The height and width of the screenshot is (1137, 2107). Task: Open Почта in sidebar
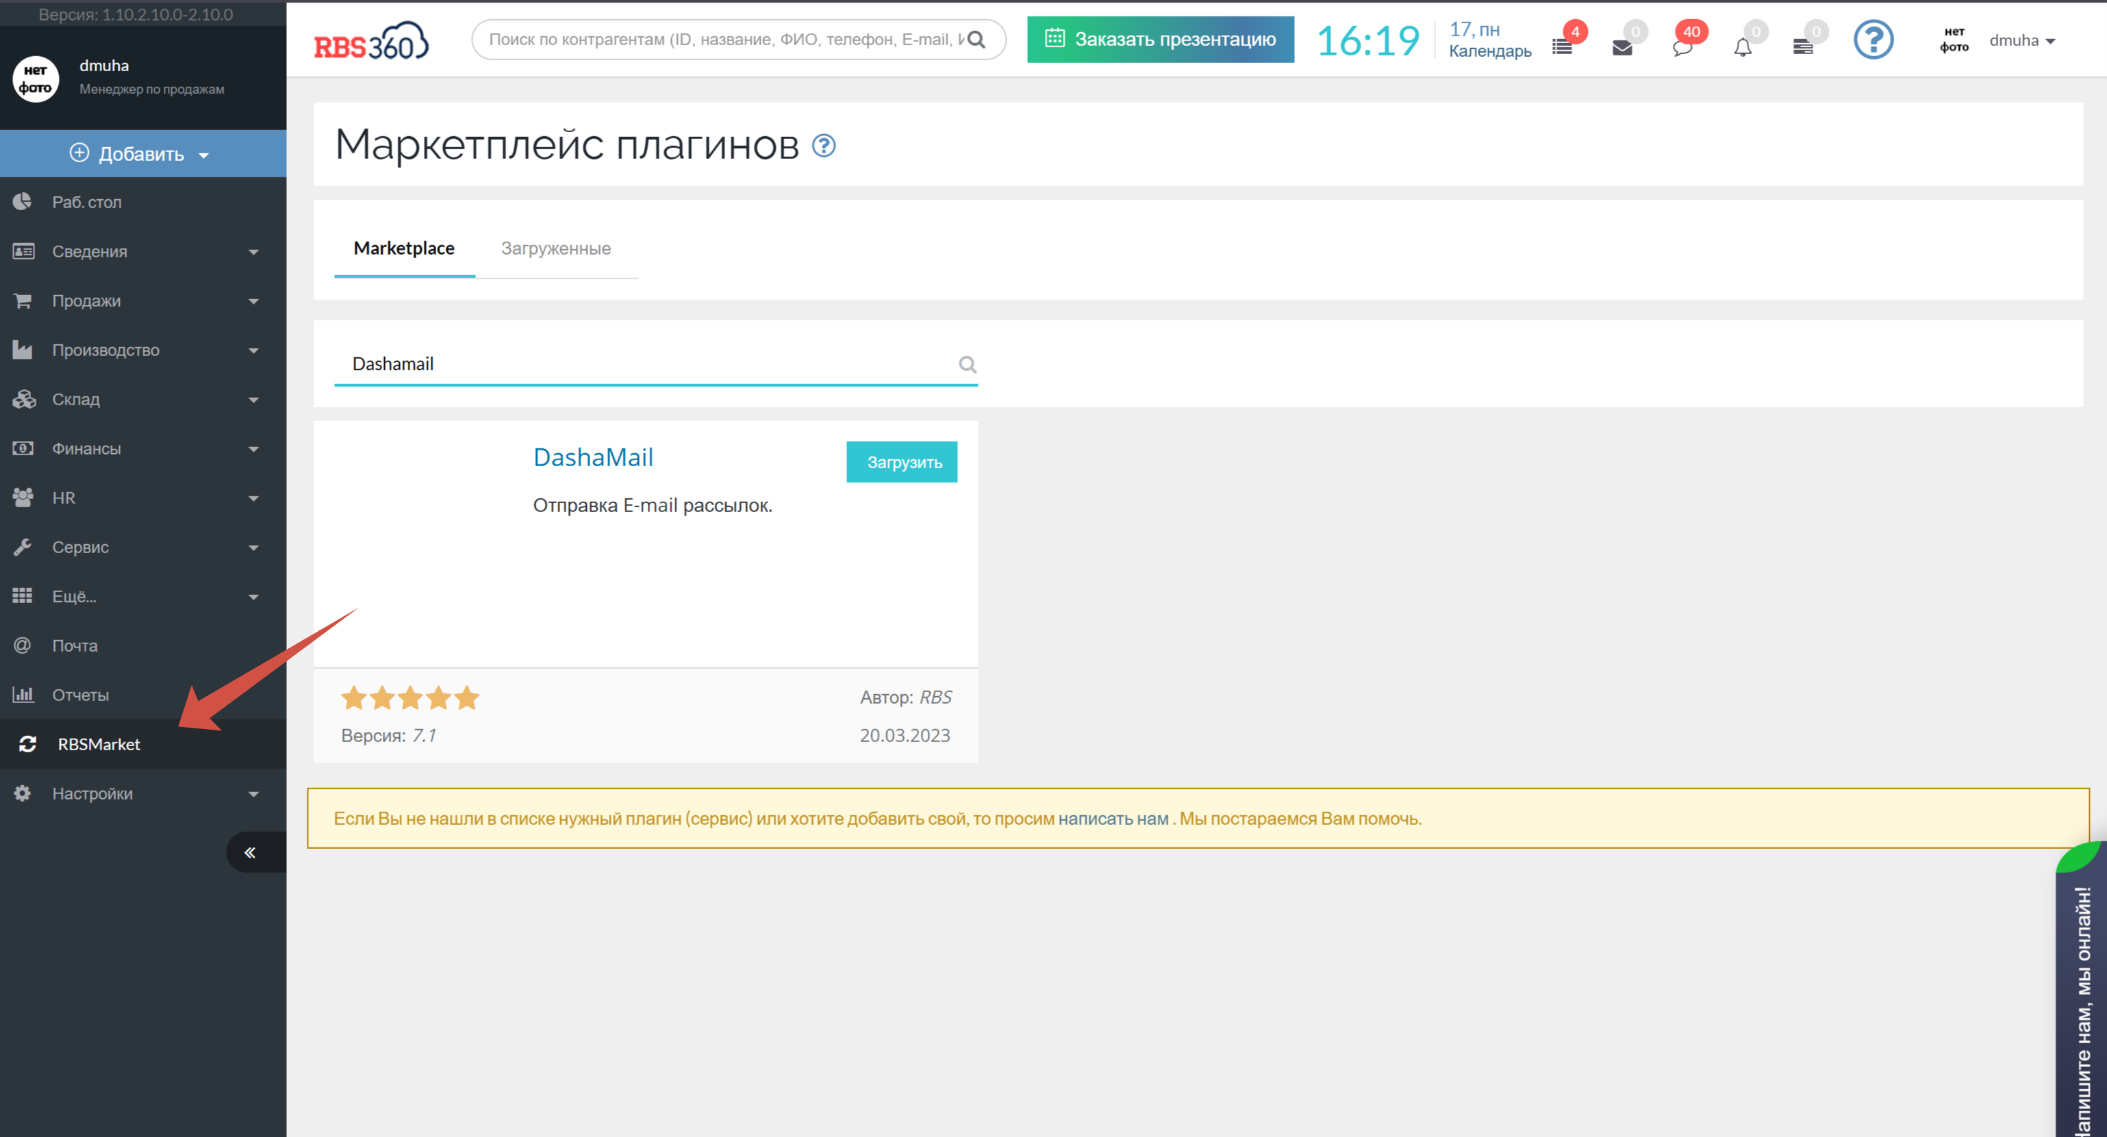coord(143,646)
